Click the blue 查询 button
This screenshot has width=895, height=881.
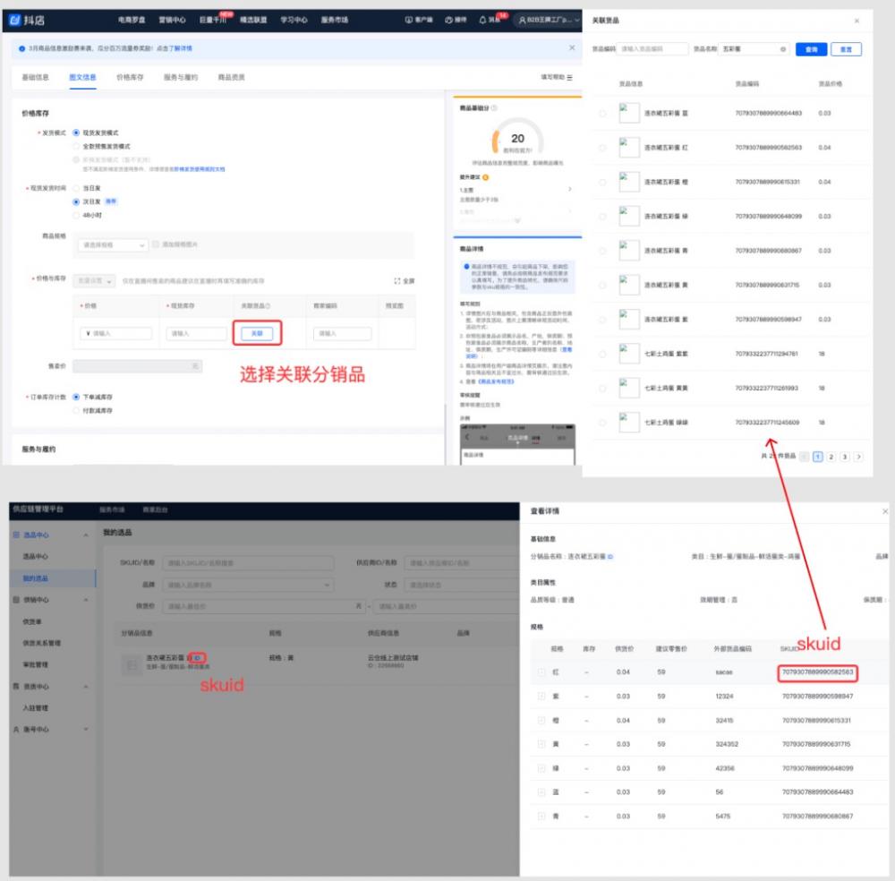point(811,49)
